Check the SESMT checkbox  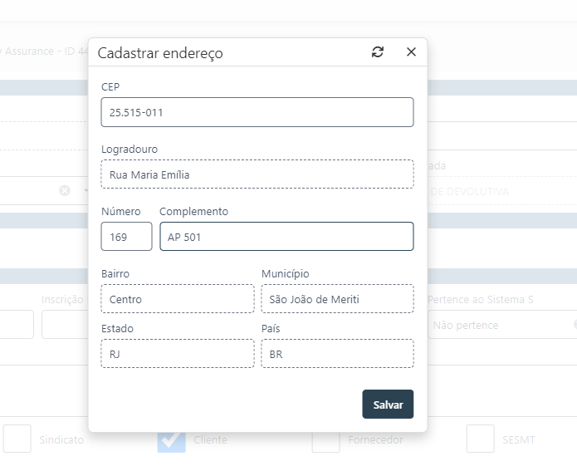pos(480,439)
